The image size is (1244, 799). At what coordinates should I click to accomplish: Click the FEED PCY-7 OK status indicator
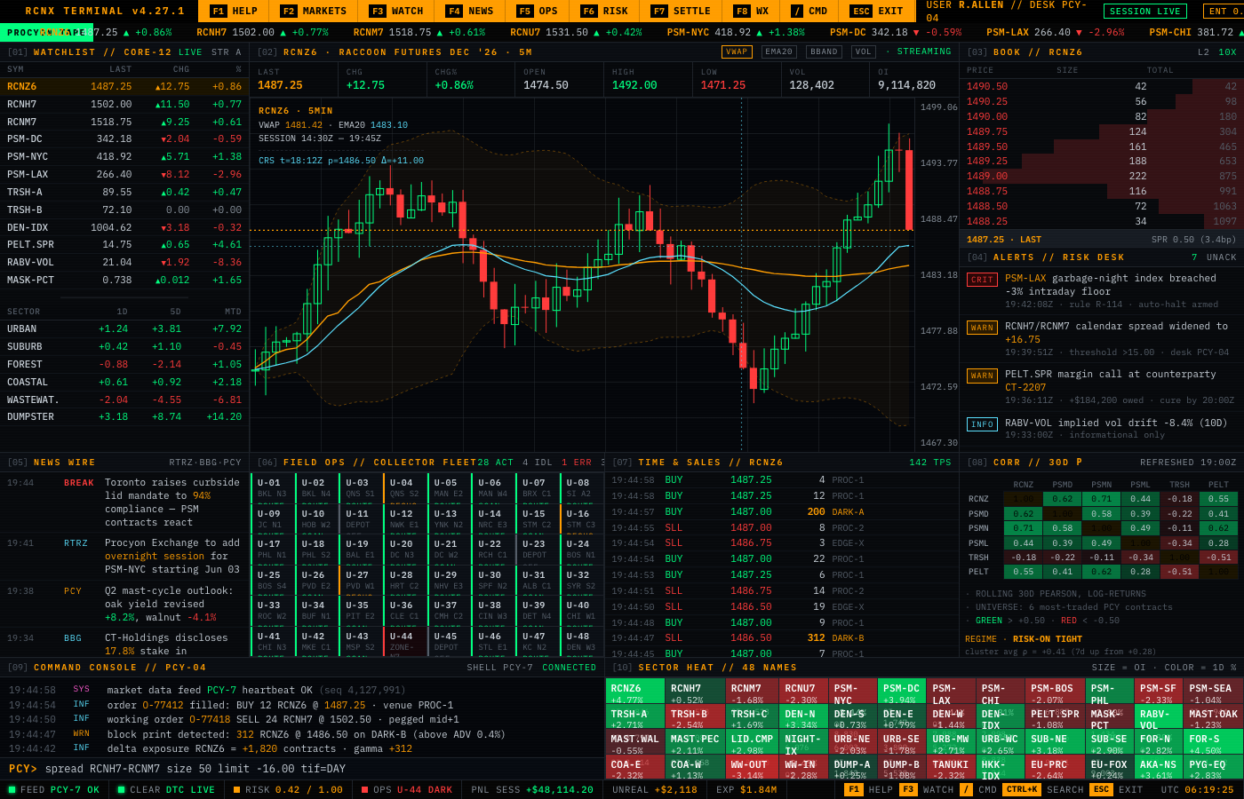[x=53, y=789]
